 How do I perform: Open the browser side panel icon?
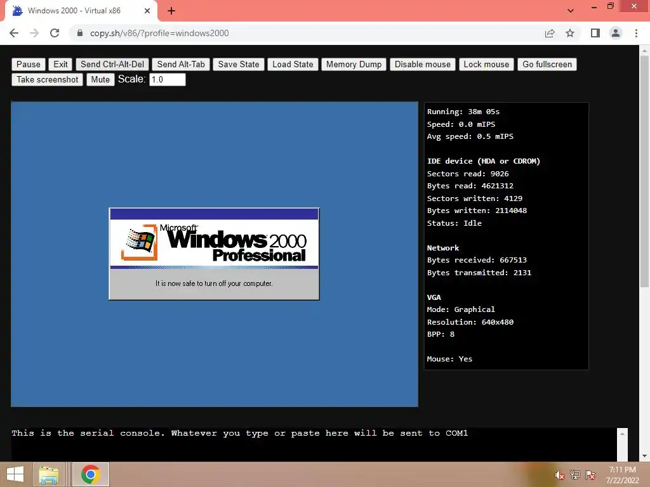[x=595, y=33]
